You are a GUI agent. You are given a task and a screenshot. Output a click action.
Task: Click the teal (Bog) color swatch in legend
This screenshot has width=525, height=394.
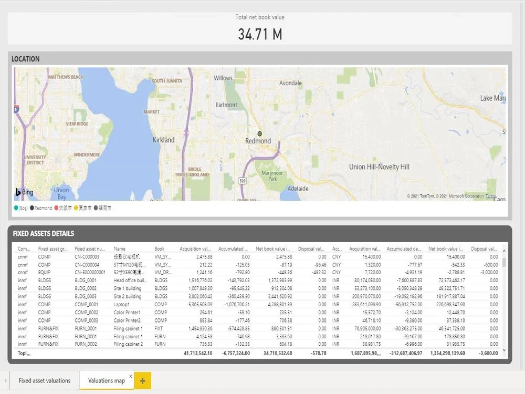16,208
